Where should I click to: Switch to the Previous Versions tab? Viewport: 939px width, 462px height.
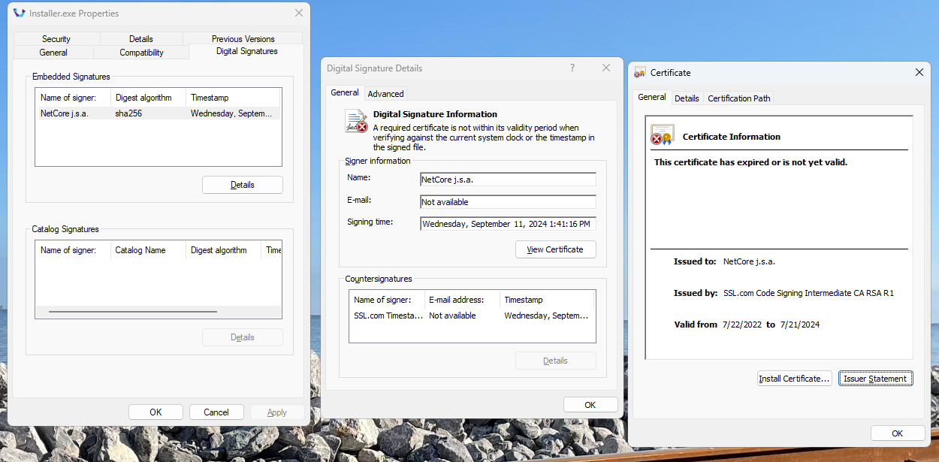tap(243, 39)
